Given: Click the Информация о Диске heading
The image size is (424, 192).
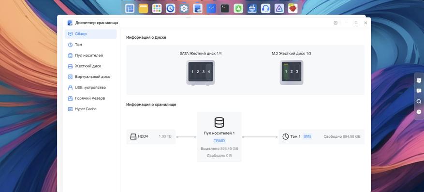Looking at the screenshot, I should point(146,37).
